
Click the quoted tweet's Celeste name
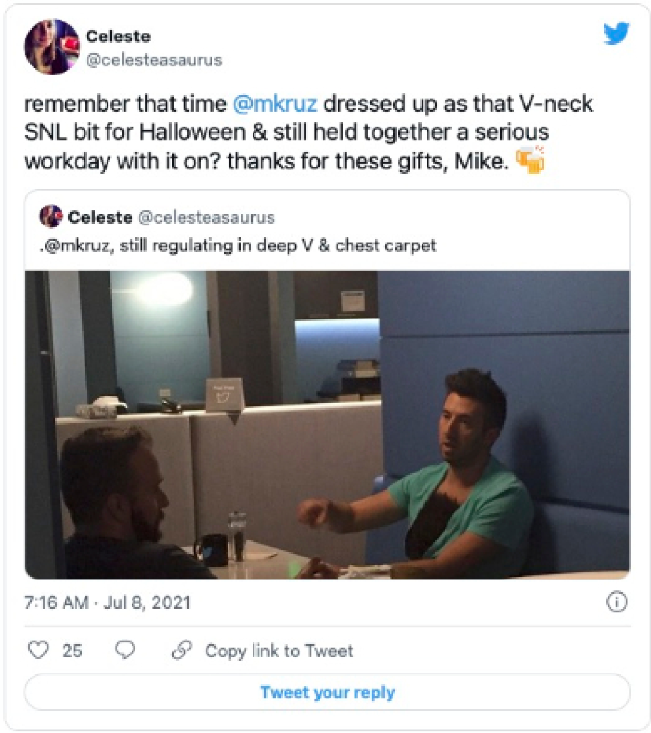[x=100, y=217]
